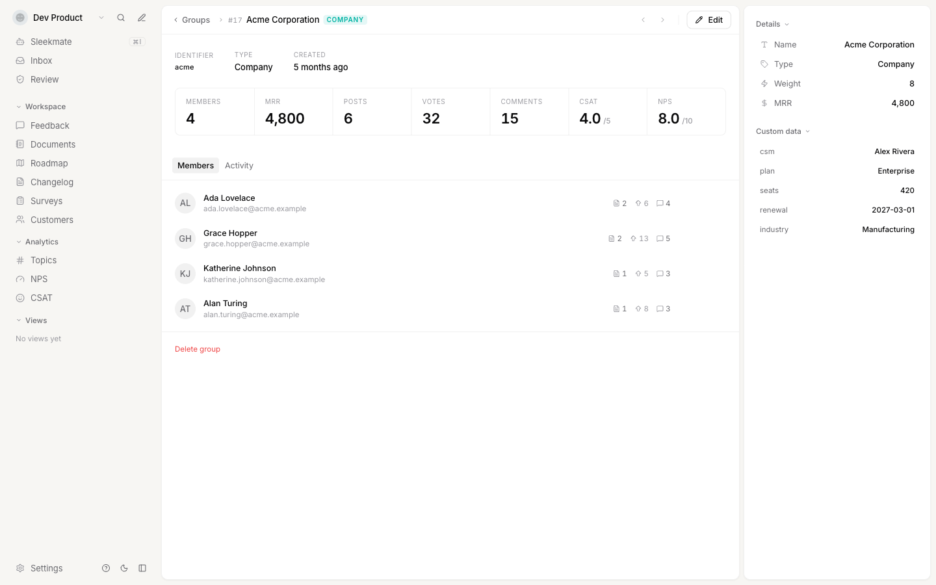This screenshot has height=585, width=936.
Task: Open the Dev Product workspace dropdown
Action: [x=58, y=18]
